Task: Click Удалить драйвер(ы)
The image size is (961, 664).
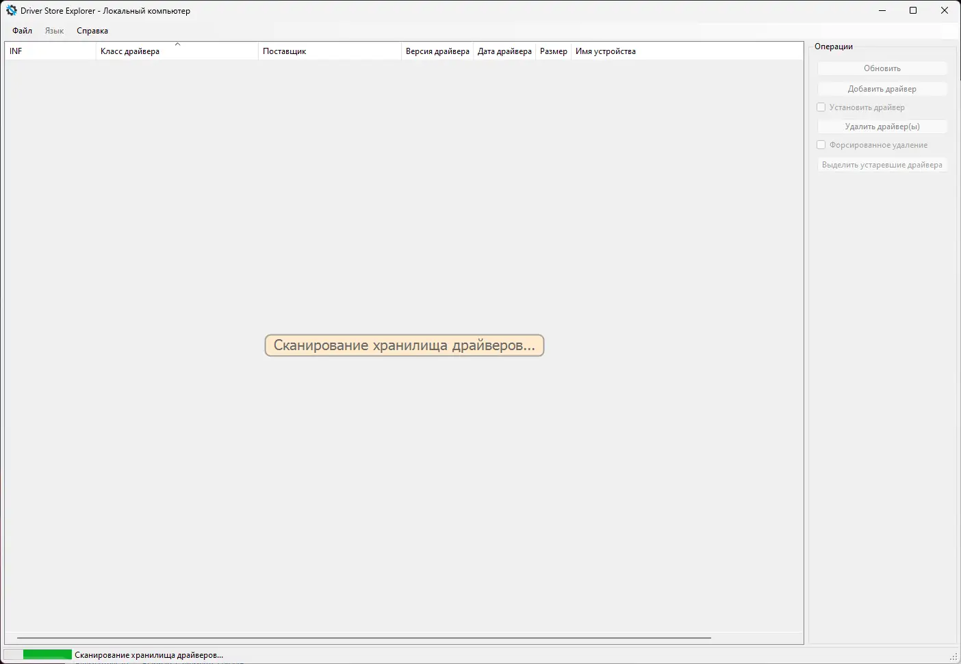Action: (x=882, y=127)
